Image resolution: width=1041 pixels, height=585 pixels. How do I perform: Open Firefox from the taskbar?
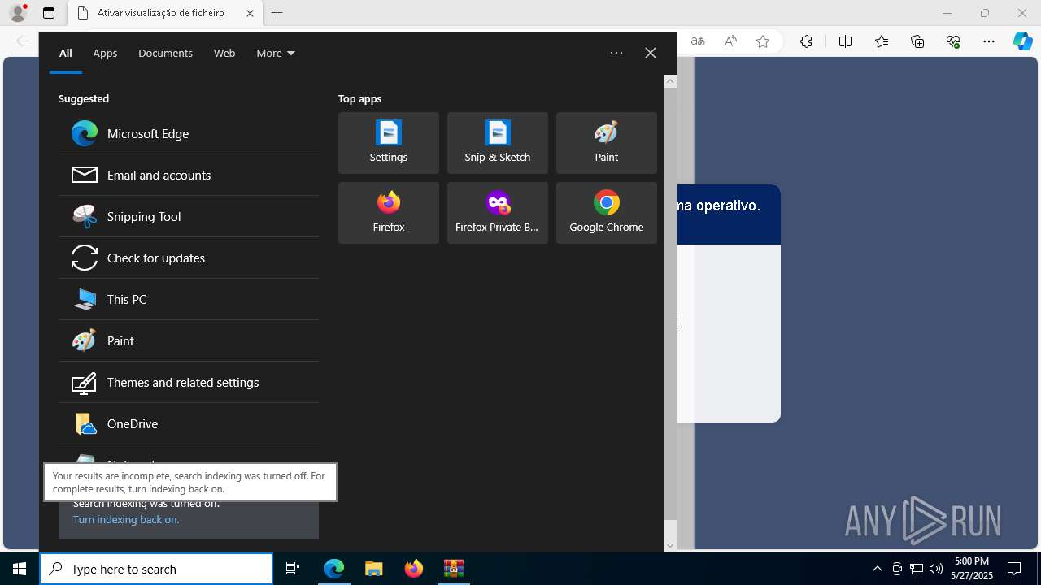[414, 569]
